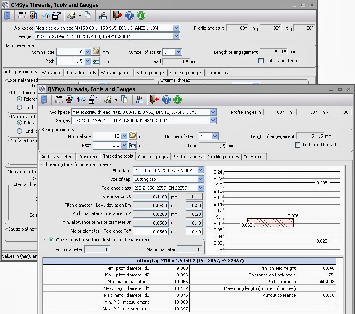
Task: Click the gauge table icon in back window
Action: coord(103,16)
